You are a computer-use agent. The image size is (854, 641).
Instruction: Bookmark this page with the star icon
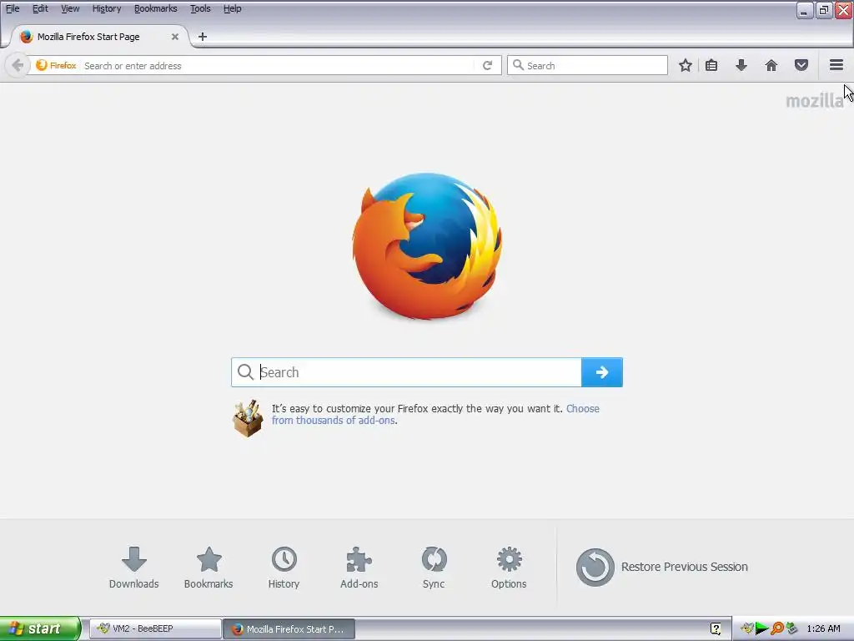[x=686, y=65]
